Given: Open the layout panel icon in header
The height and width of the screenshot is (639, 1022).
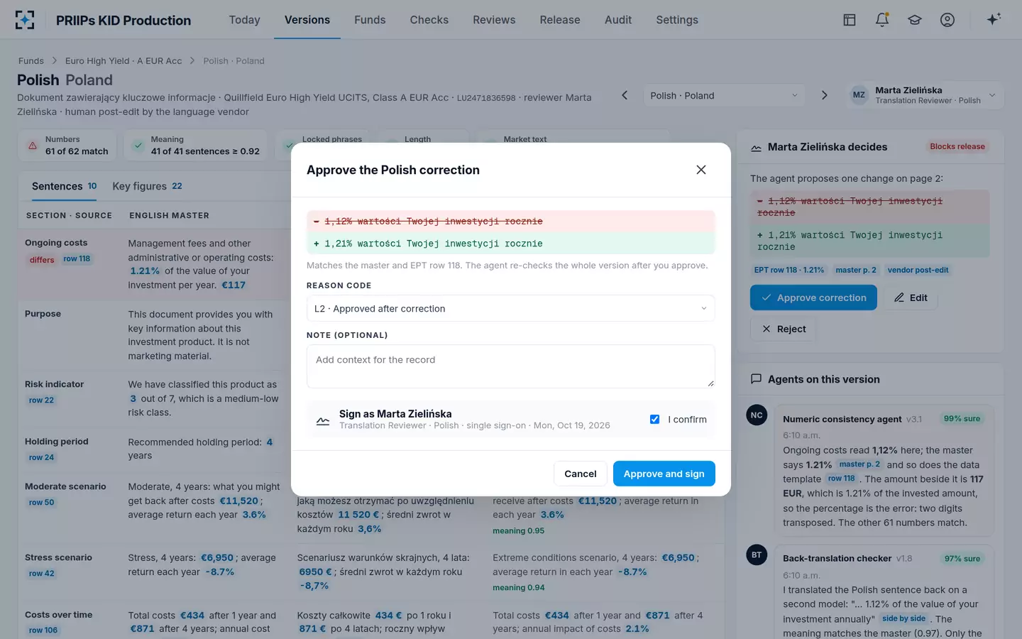Looking at the screenshot, I should click(x=850, y=20).
